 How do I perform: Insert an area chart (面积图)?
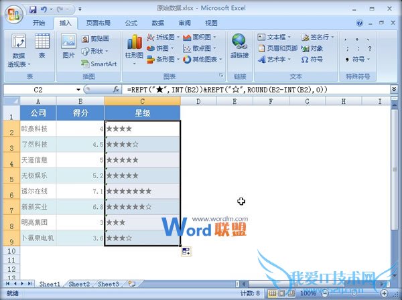click(x=200, y=37)
